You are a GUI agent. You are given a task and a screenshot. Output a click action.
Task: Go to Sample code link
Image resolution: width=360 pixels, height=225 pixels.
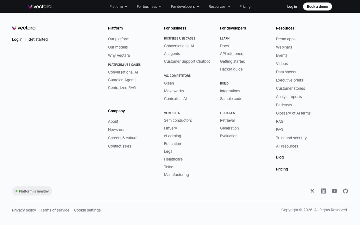click(x=231, y=99)
